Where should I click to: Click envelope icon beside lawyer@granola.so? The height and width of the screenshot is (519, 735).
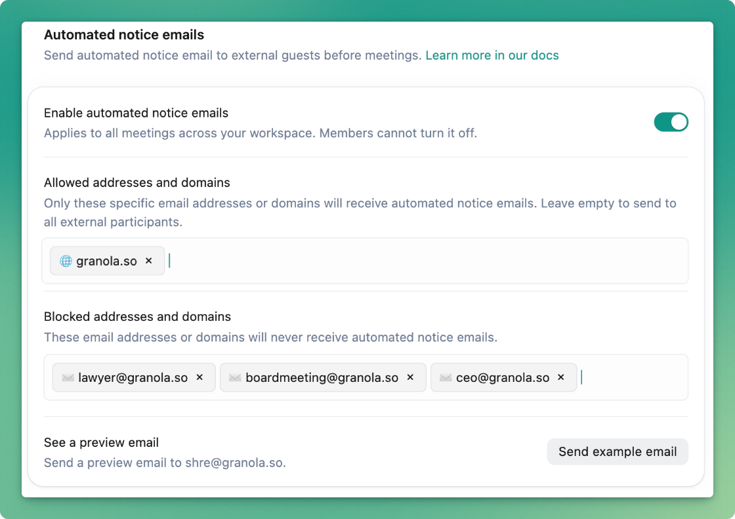68,378
